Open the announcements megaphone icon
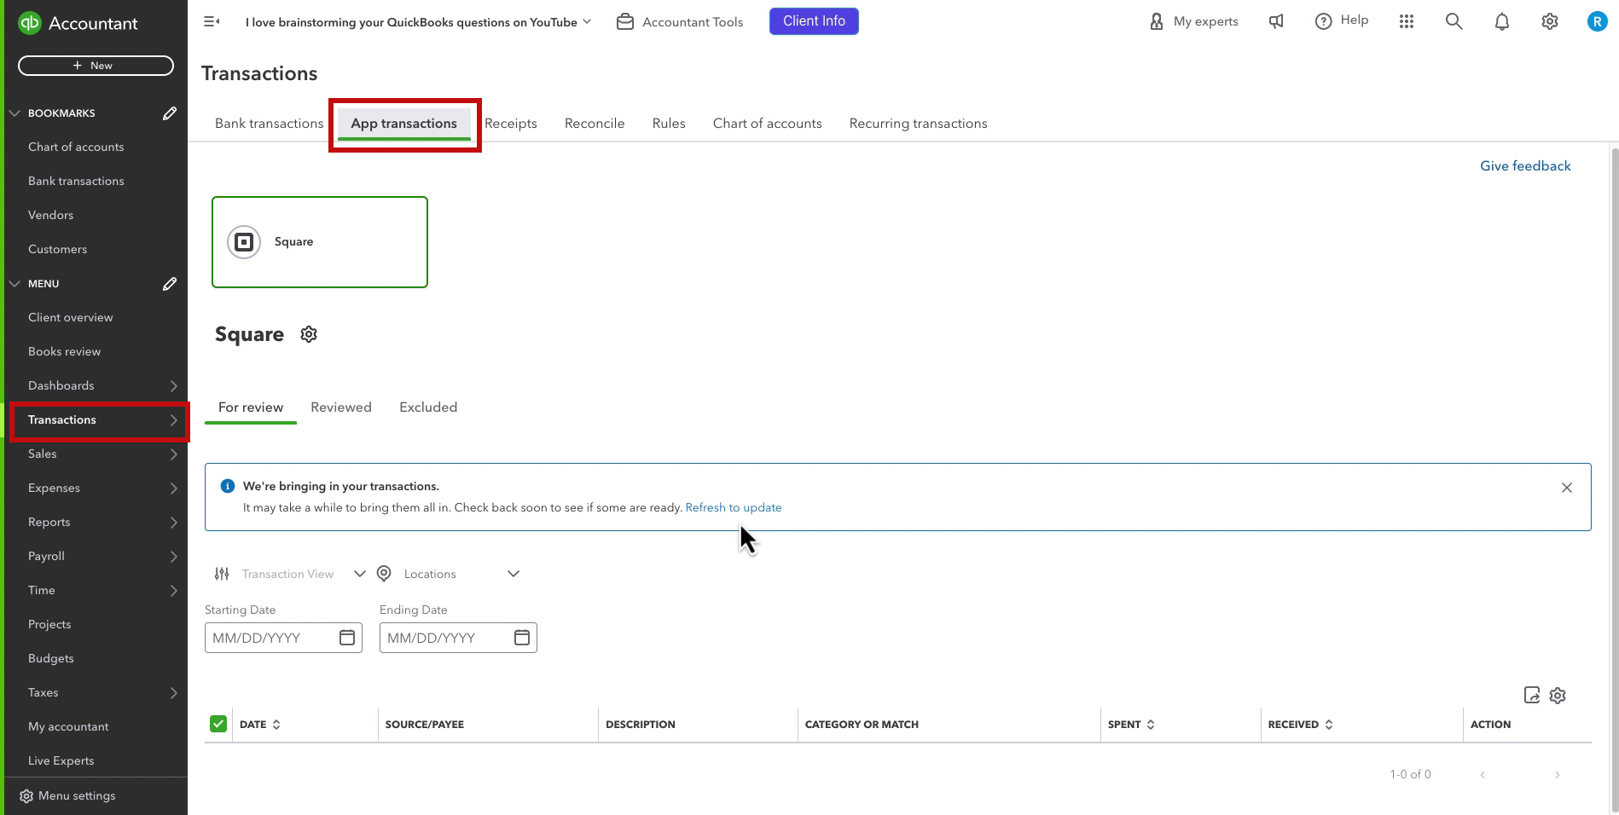The height and width of the screenshot is (815, 1619). [x=1276, y=21]
